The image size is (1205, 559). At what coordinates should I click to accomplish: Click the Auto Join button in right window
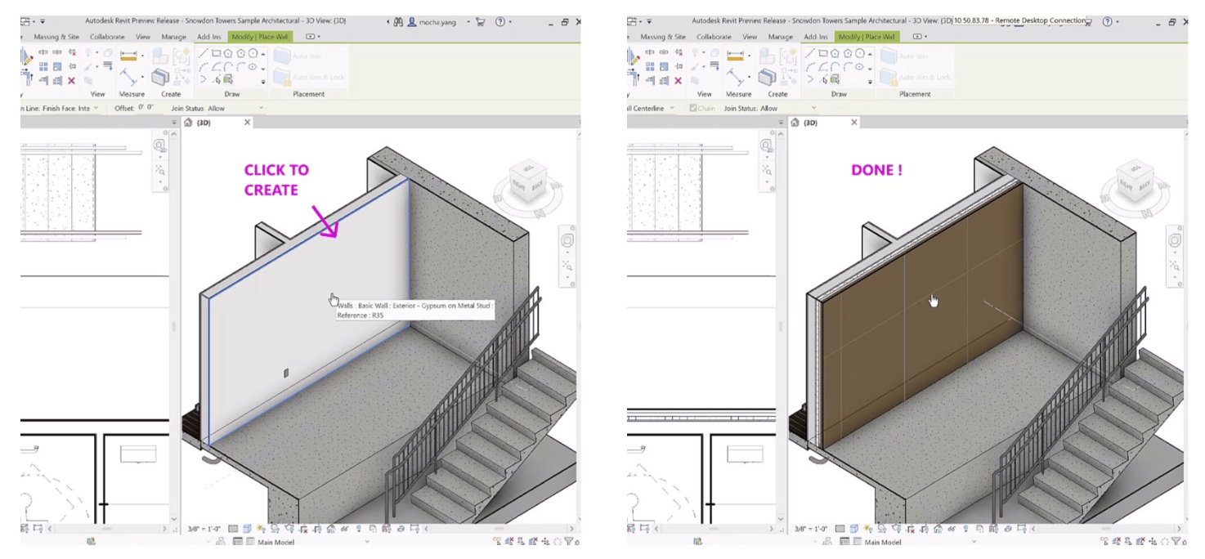pos(907,56)
